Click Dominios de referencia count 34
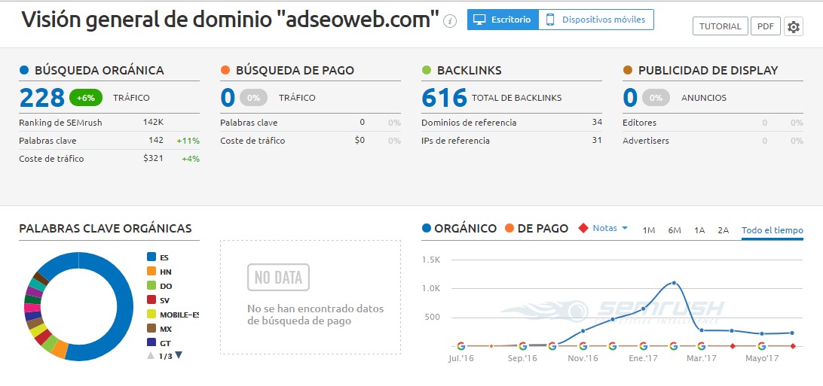 (x=597, y=123)
